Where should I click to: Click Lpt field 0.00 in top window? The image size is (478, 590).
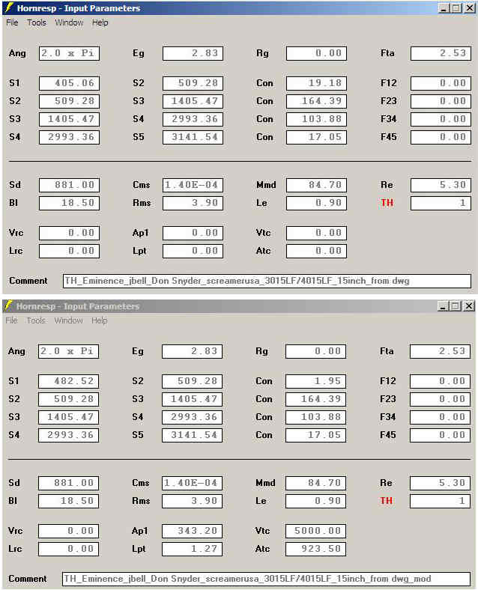pyautogui.click(x=193, y=251)
